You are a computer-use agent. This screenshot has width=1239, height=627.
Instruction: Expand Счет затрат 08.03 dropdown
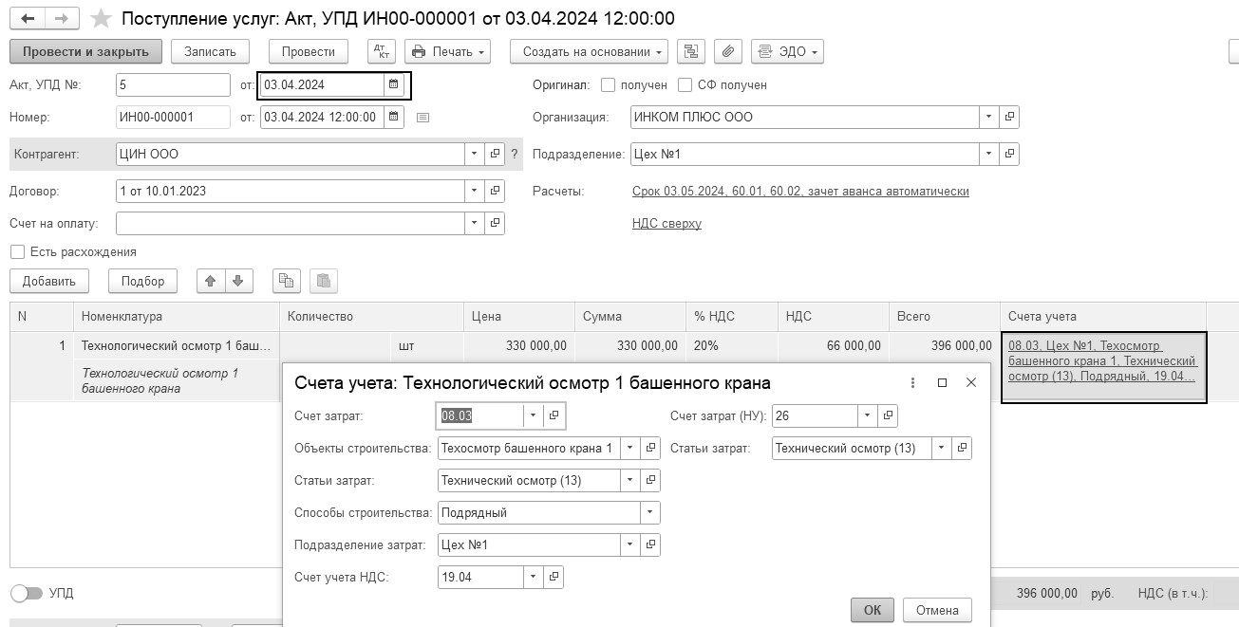click(534, 415)
